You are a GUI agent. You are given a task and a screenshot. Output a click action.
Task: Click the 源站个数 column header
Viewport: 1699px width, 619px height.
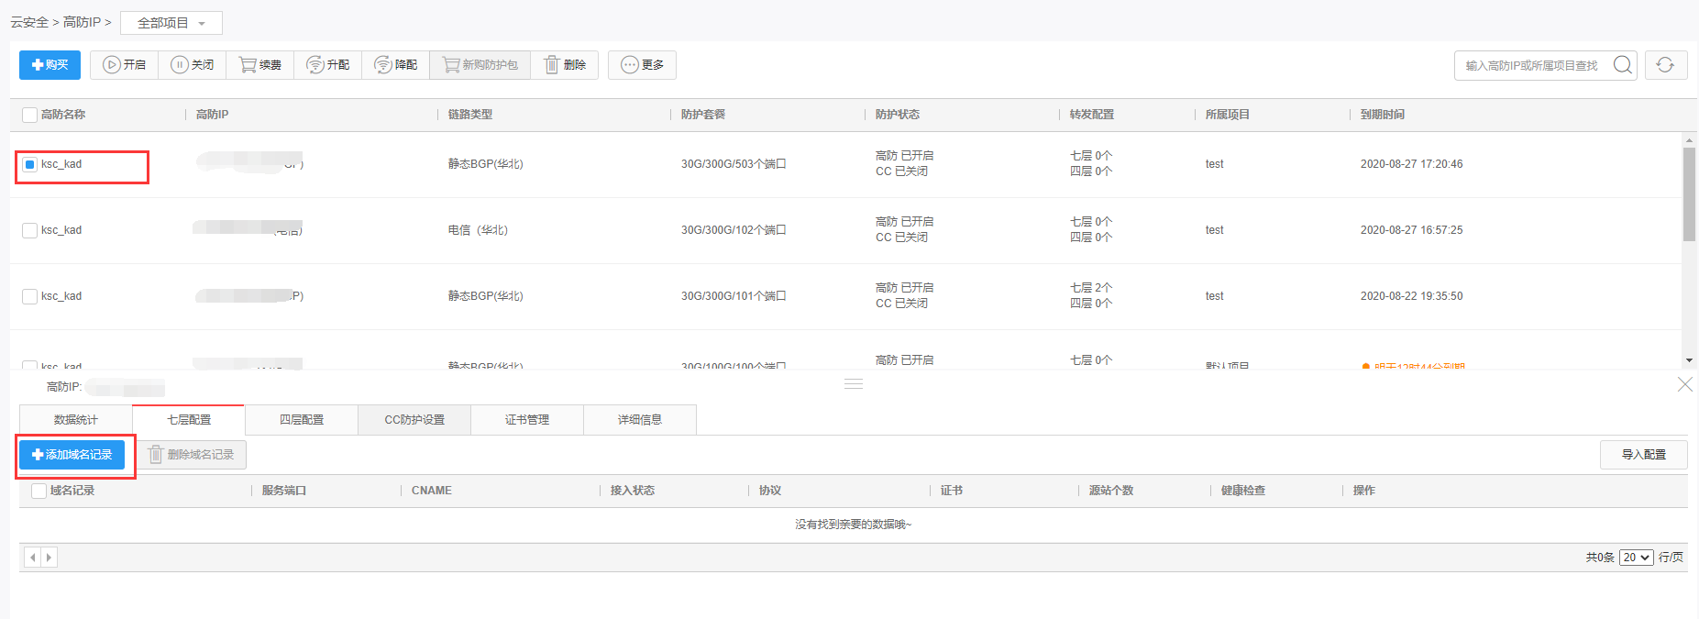(x=1111, y=491)
